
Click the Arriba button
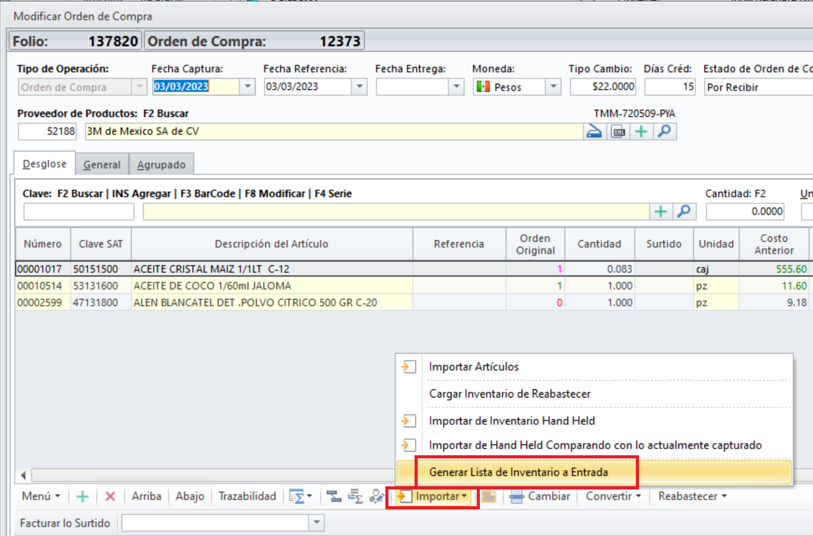pos(147,496)
